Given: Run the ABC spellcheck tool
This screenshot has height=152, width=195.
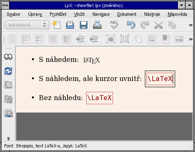Looking at the screenshot, I should 114,25.
